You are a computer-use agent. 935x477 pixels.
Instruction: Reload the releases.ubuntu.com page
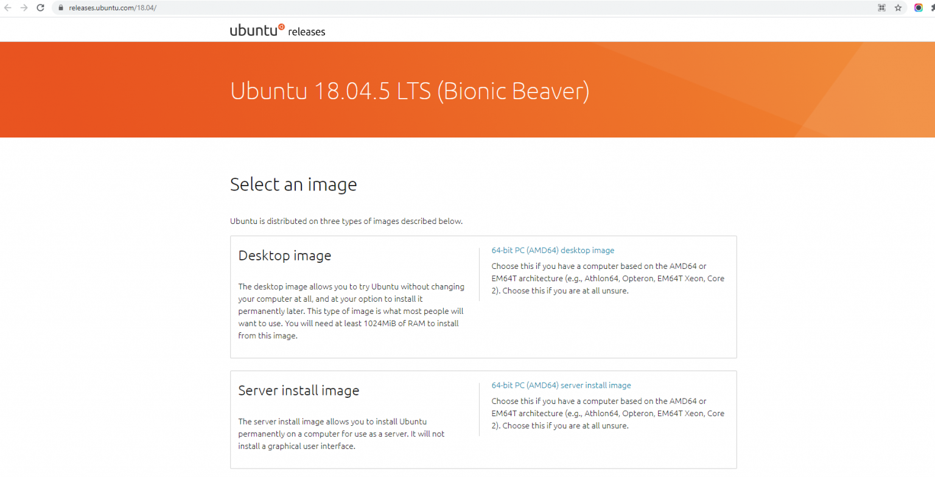coord(40,8)
